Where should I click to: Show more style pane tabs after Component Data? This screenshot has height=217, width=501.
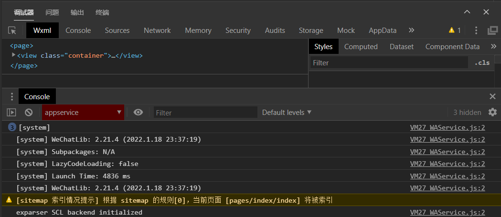[494, 47]
